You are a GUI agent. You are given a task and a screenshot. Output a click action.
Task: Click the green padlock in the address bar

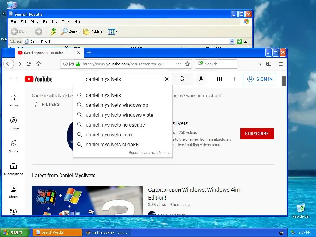(x=78, y=64)
